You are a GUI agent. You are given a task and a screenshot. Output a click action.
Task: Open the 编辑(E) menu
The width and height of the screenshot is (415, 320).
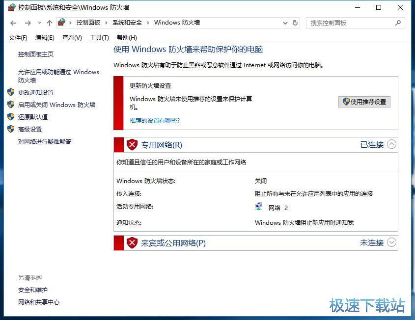45,38
